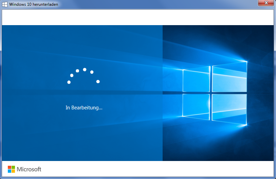Click the spinning loading dots indicator
276x179 pixels.
pos(84,76)
